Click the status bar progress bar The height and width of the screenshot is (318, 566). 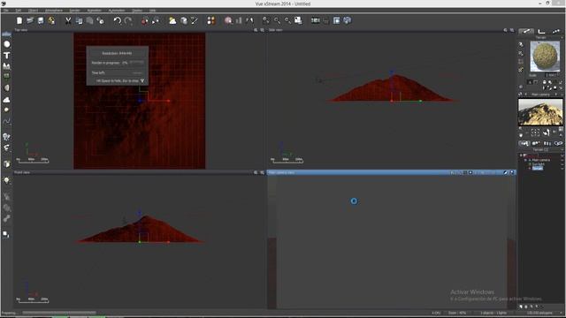[59, 313]
